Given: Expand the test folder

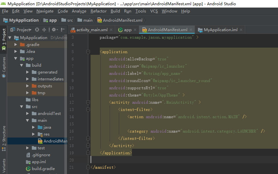Looking at the screenshot, I should [27, 148].
